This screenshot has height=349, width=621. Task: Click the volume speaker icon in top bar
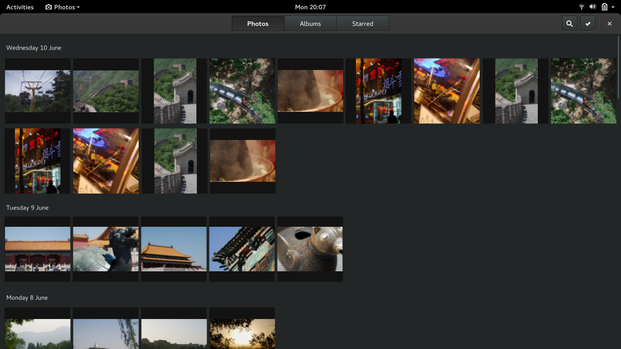point(593,7)
